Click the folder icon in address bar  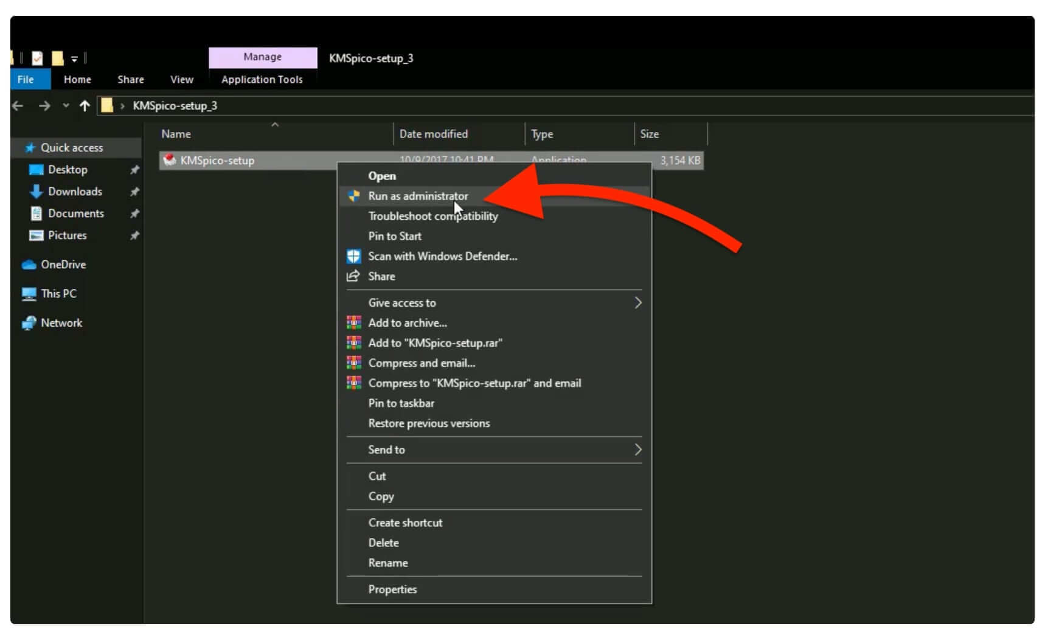[x=107, y=105]
